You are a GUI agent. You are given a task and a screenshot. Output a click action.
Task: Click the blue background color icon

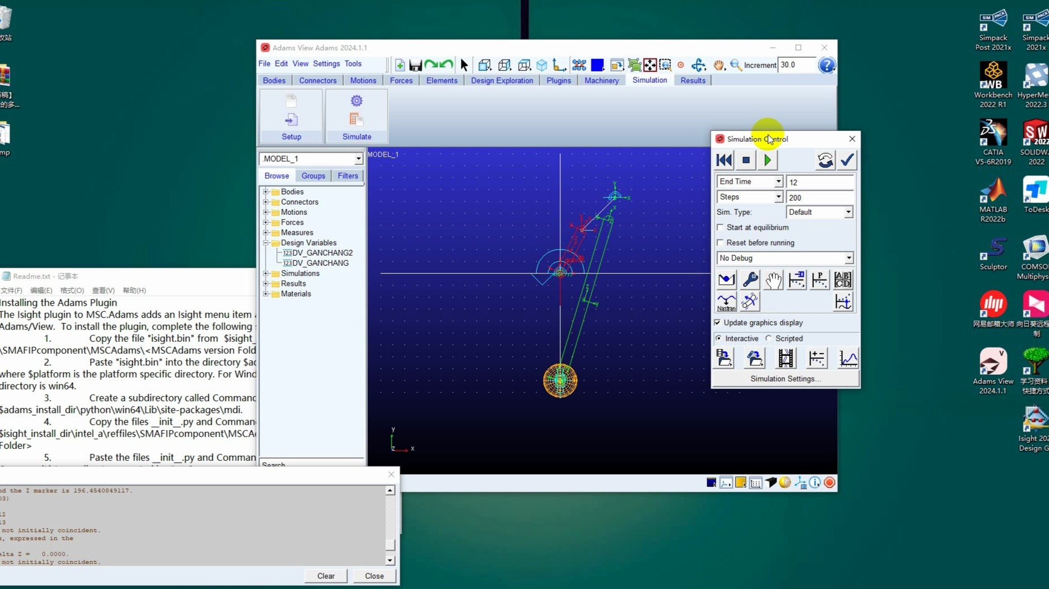pyautogui.click(x=597, y=65)
